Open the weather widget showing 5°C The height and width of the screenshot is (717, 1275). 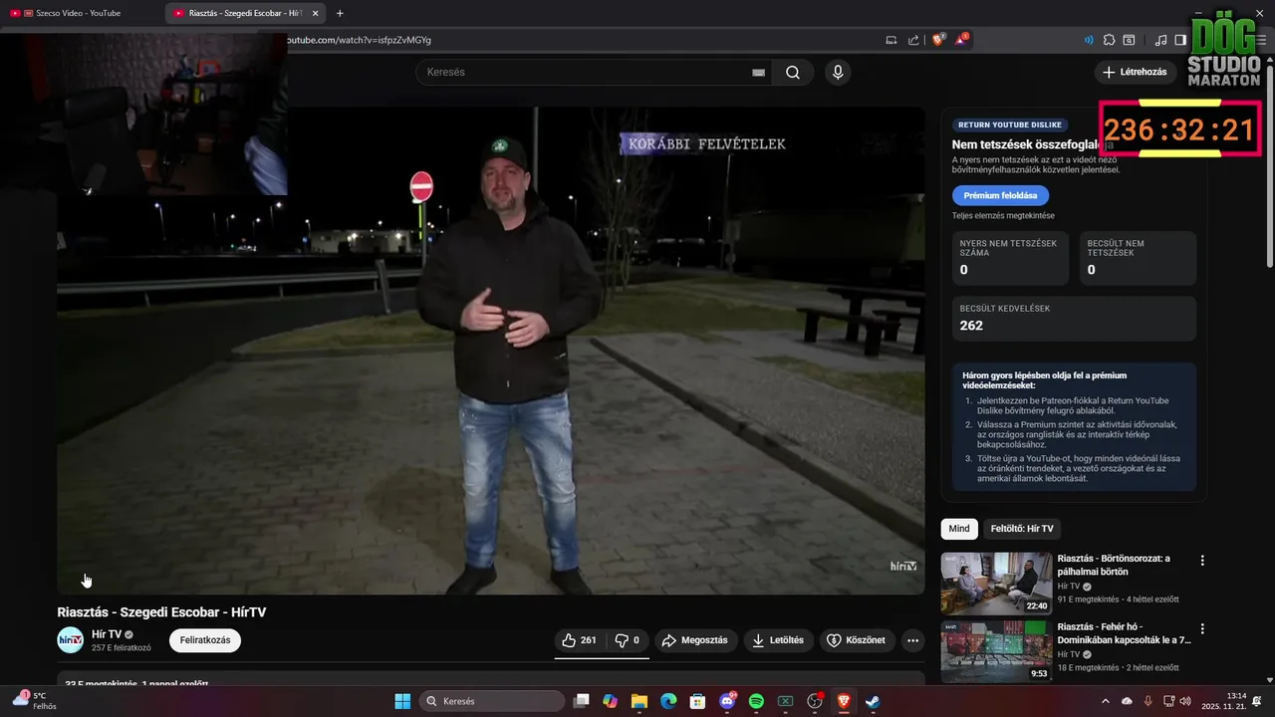click(35, 700)
